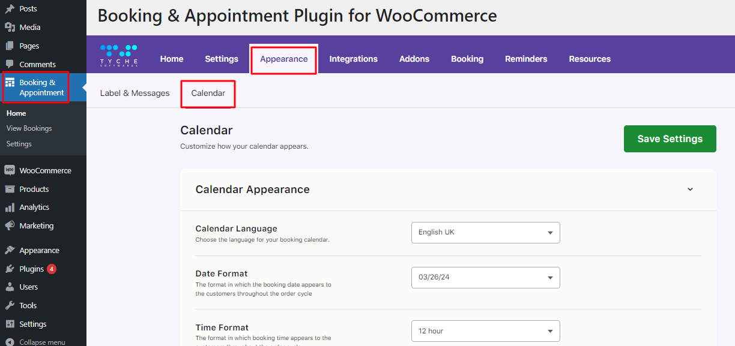735x346 pixels.
Task: Click the Plugins update count badge
Action: (x=52, y=269)
